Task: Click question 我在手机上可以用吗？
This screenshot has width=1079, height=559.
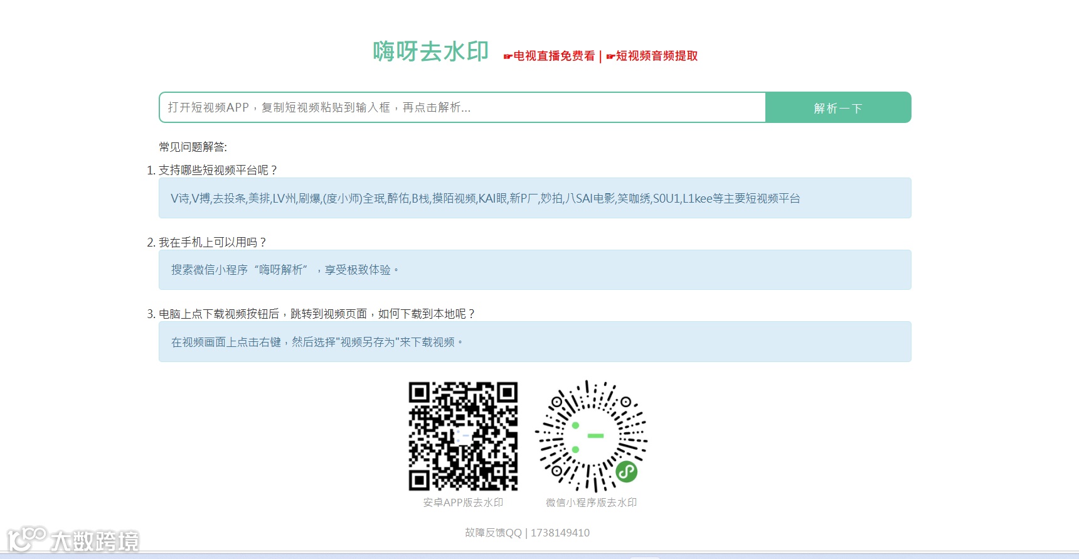Action: coord(213,242)
